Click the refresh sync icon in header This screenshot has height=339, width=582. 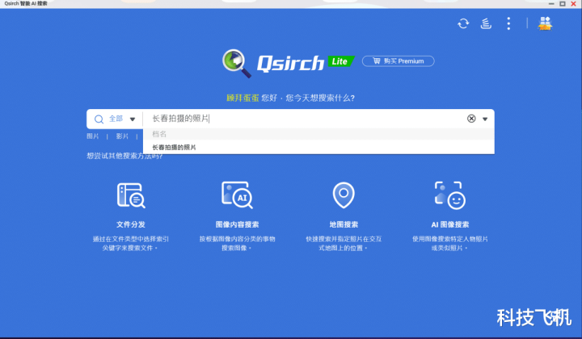463,23
